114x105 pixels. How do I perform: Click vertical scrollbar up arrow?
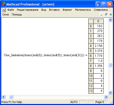(110, 20)
